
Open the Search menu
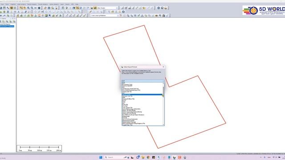67,4
